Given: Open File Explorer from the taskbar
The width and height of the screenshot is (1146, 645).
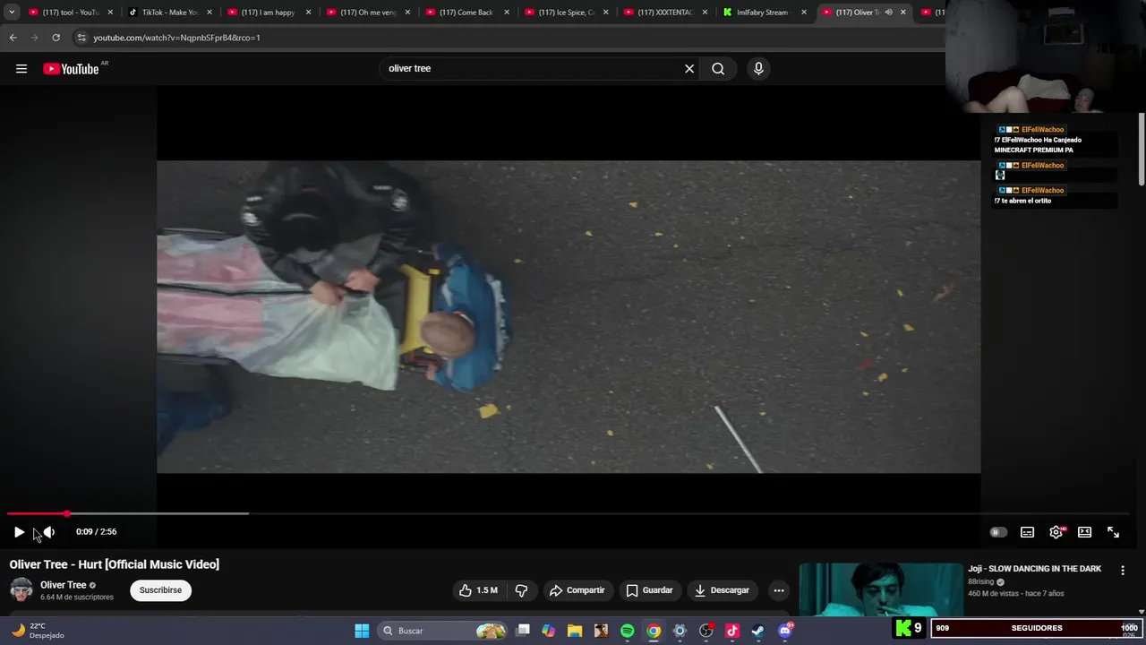Looking at the screenshot, I should [x=575, y=631].
